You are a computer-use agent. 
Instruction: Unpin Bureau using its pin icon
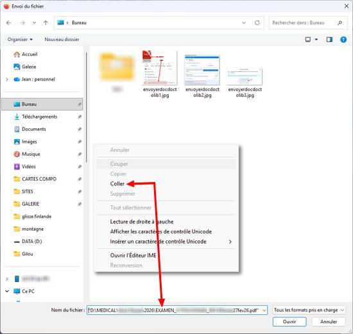click(x=80, y=104)
